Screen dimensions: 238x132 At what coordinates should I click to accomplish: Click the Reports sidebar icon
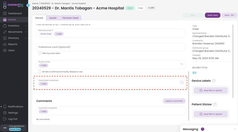[5, 44]
